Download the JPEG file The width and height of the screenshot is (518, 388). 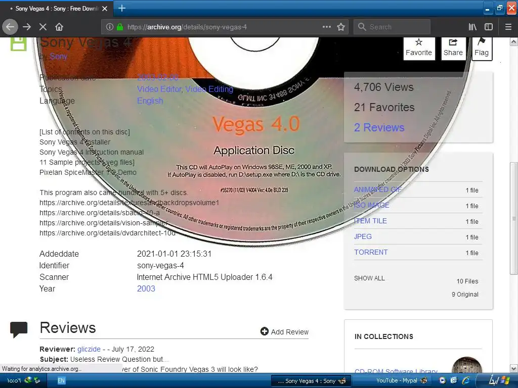click(x=363, y=236)
